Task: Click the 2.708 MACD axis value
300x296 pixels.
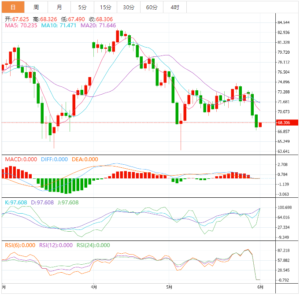Action: [282, 165]
